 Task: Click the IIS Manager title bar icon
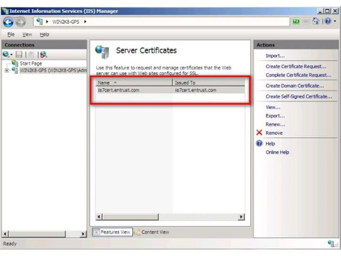(5, 11)
